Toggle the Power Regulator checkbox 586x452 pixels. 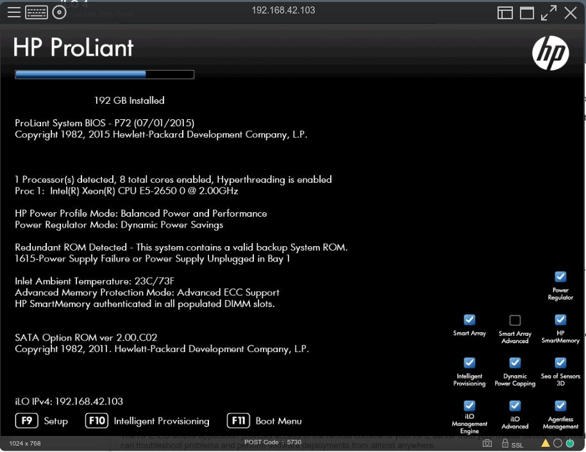tap(560, 277)
